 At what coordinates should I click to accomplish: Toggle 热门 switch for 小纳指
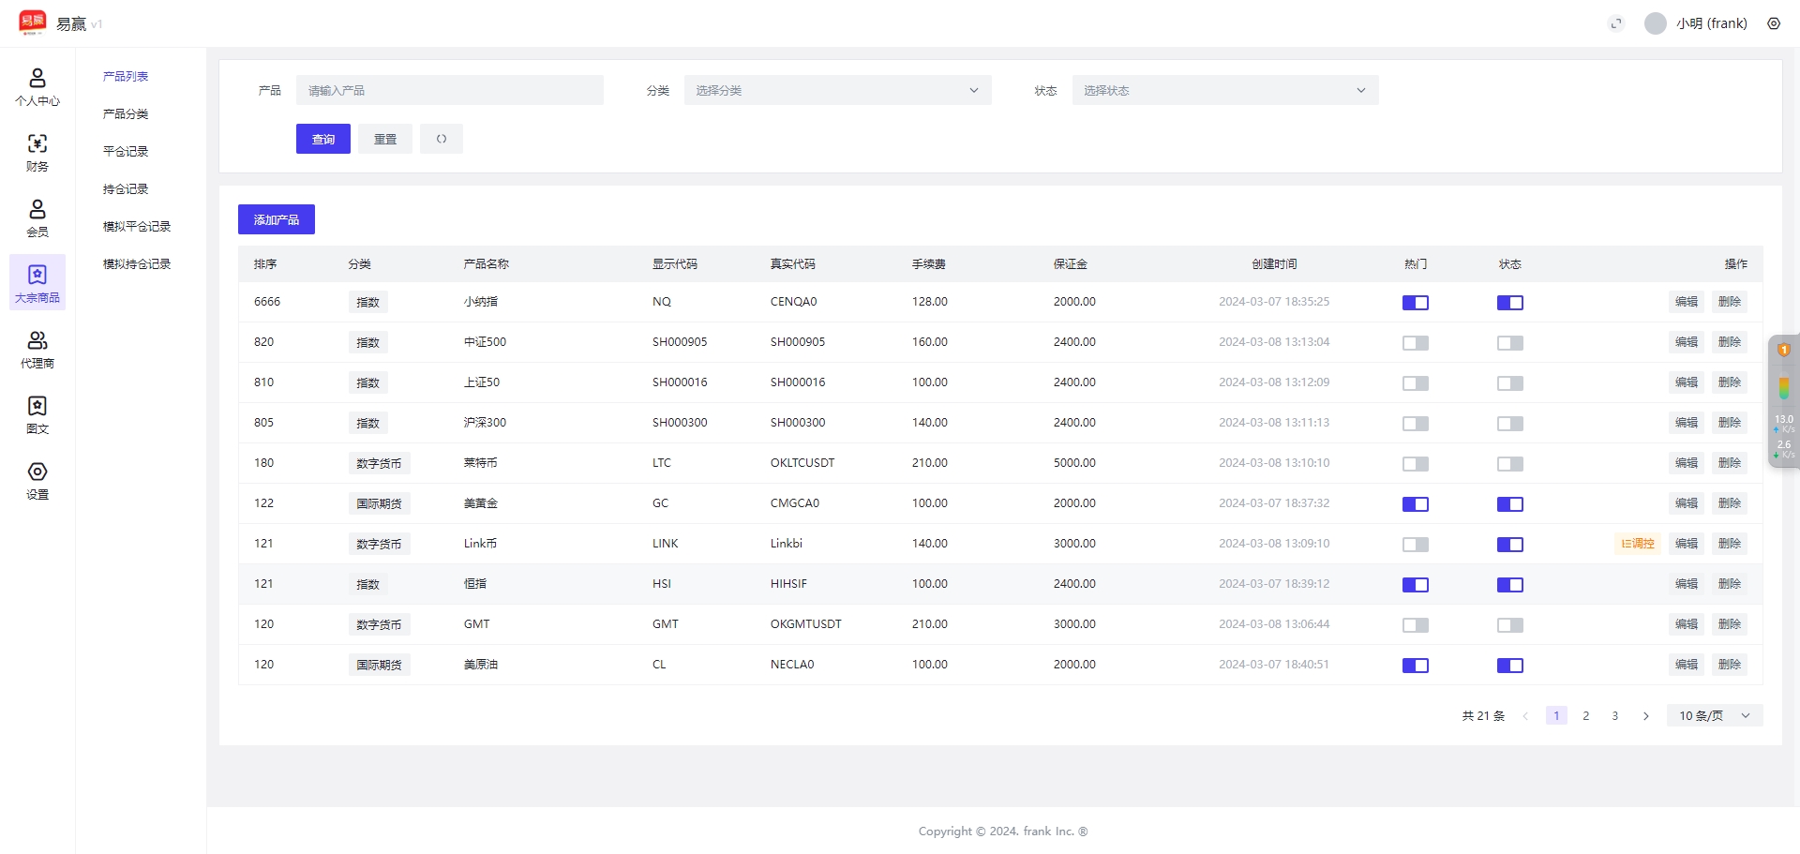click(x=1416, y=303)
